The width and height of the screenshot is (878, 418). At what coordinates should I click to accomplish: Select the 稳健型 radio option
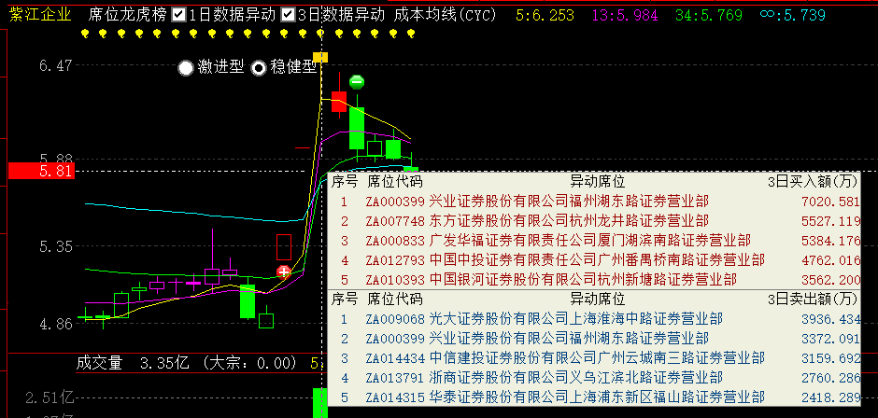[x=259, y=67]
